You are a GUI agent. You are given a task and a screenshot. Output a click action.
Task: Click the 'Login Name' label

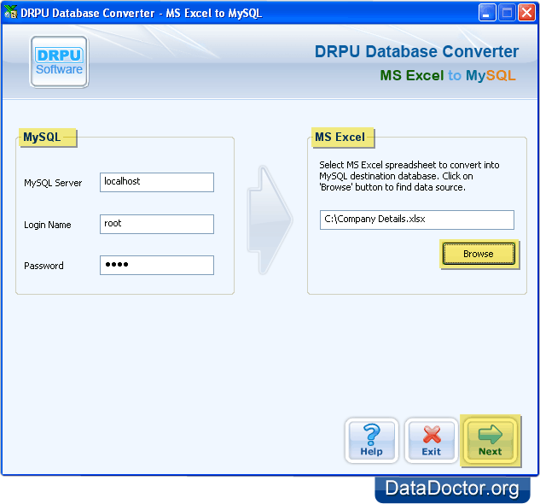point(48,225)
